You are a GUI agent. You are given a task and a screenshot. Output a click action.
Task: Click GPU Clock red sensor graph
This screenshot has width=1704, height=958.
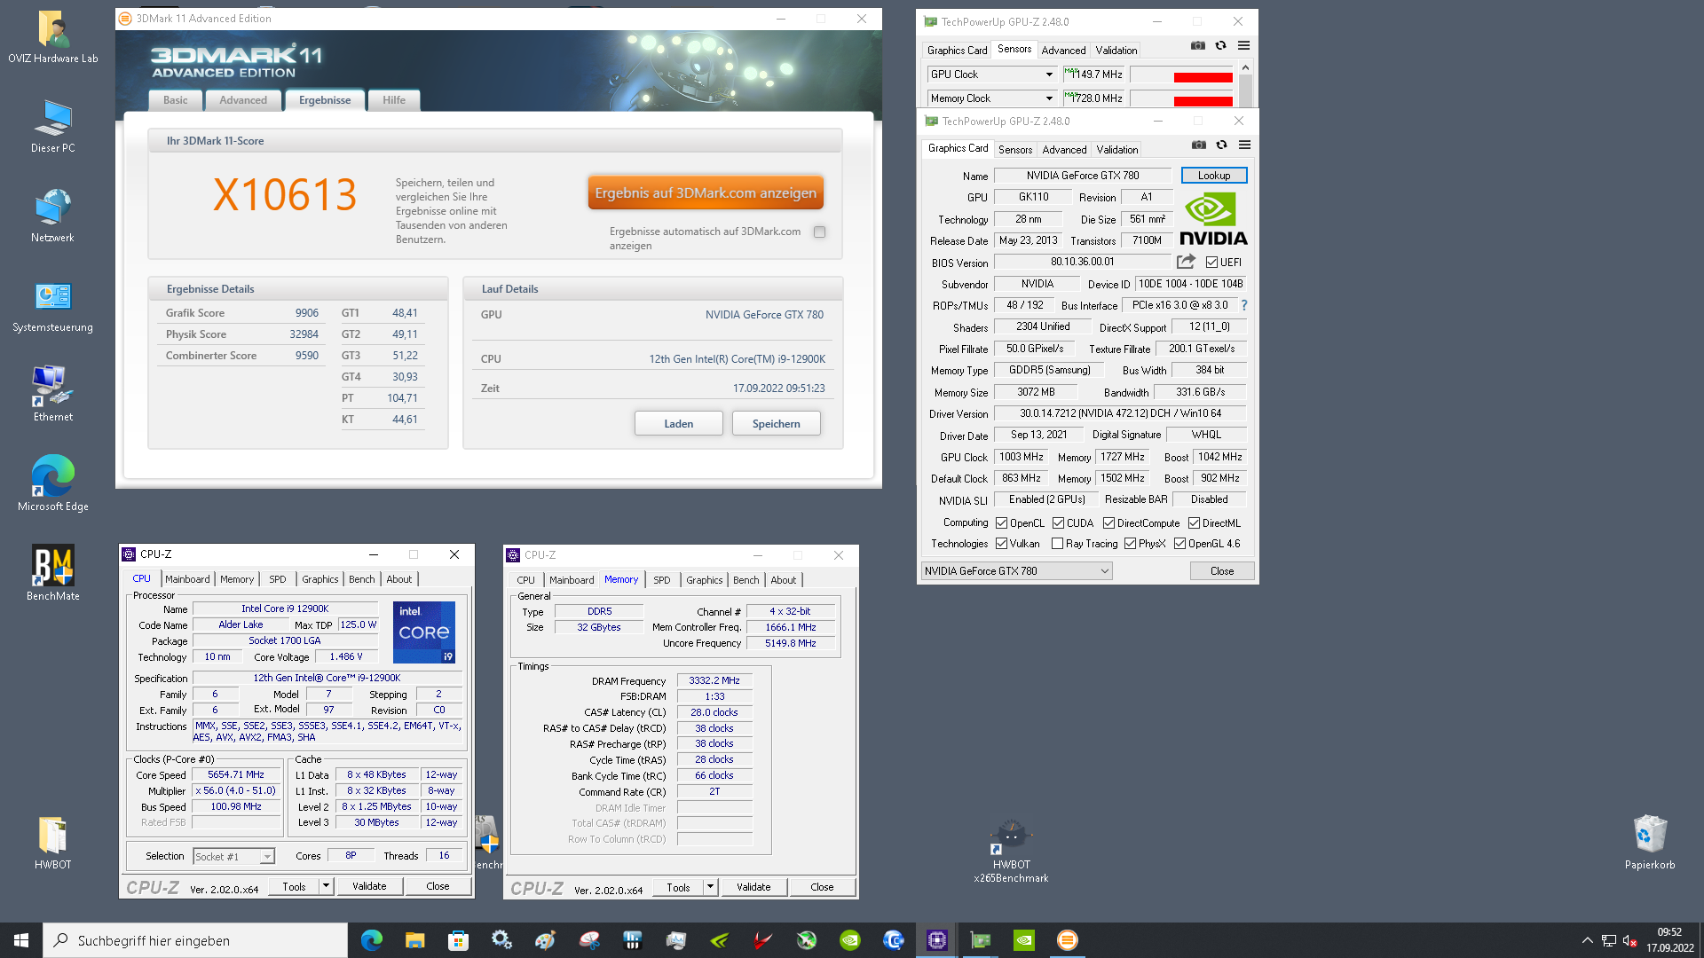pyautogui.click(x=1182, y=75)
